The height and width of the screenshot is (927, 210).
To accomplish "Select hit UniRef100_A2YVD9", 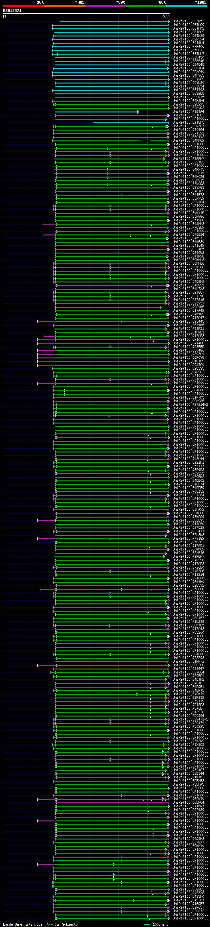I will tap(188, 79).
